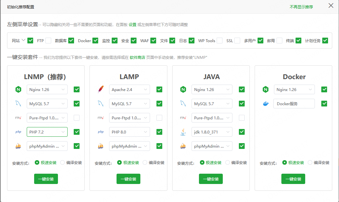Uncheck the WAF menu checkbox
This screenshot has width=339, height=202.
[x=153, y=41]
